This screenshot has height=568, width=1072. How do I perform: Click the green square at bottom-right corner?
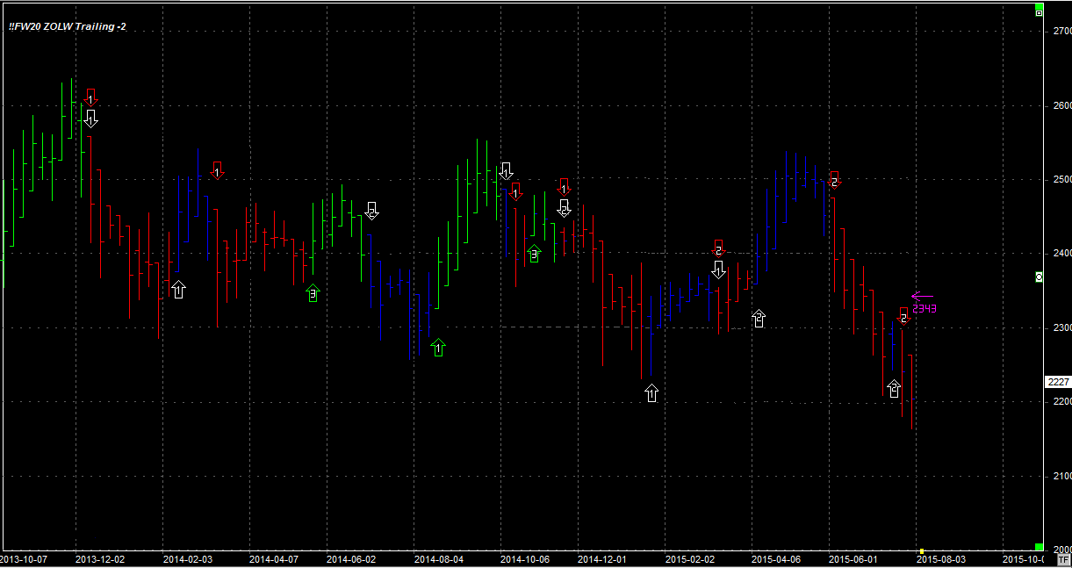tap(1040, 546)
